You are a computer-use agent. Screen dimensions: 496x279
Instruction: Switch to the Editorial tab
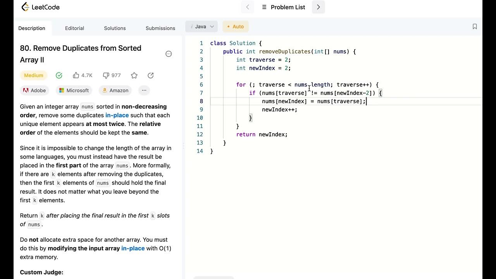point(74,28)
